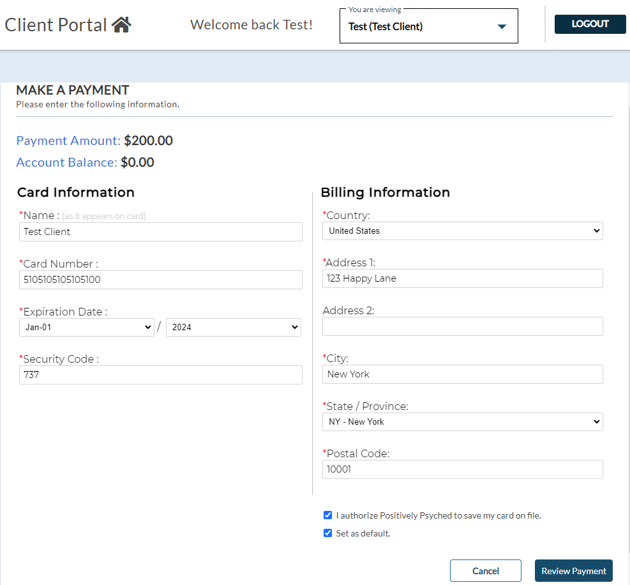Toggle the 'Set as default' checkbox
The image size is (630, 585).
click(x=328, y=533)
